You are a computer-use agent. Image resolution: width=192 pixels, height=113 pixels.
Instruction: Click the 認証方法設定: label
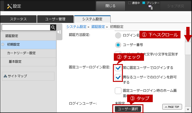[x=79, y=35]
